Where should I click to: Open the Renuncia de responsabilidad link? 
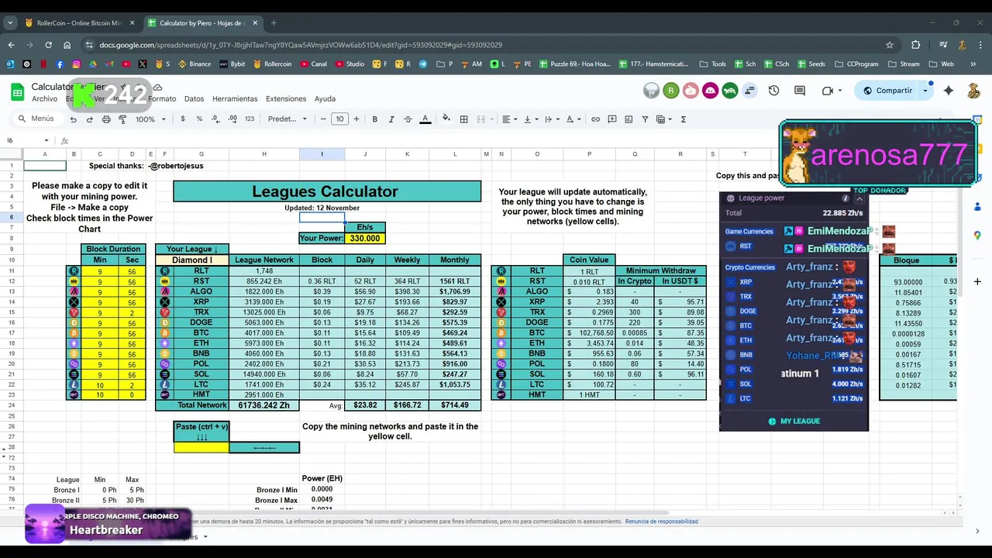coord(662,522)
